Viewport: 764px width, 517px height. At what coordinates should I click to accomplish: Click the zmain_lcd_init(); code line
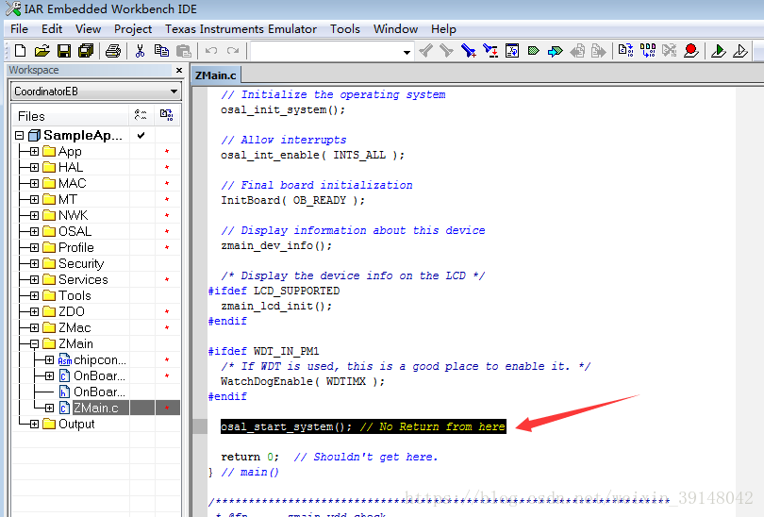pos(276,306)
